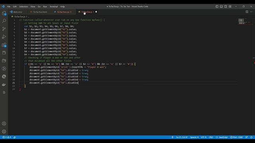Split the editor to the right

pyautogui.click(x=247, y=12)
